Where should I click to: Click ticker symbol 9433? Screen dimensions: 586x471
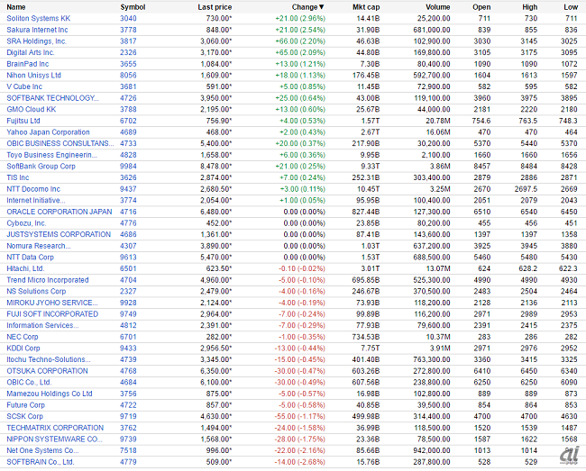[128, 349]
